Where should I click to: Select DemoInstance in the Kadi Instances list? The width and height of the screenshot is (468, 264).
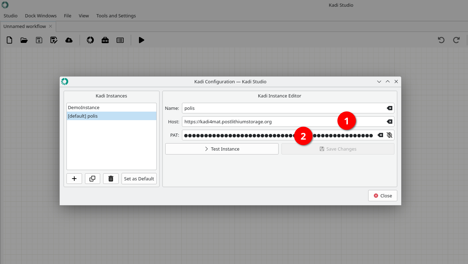tap(112, 107)
